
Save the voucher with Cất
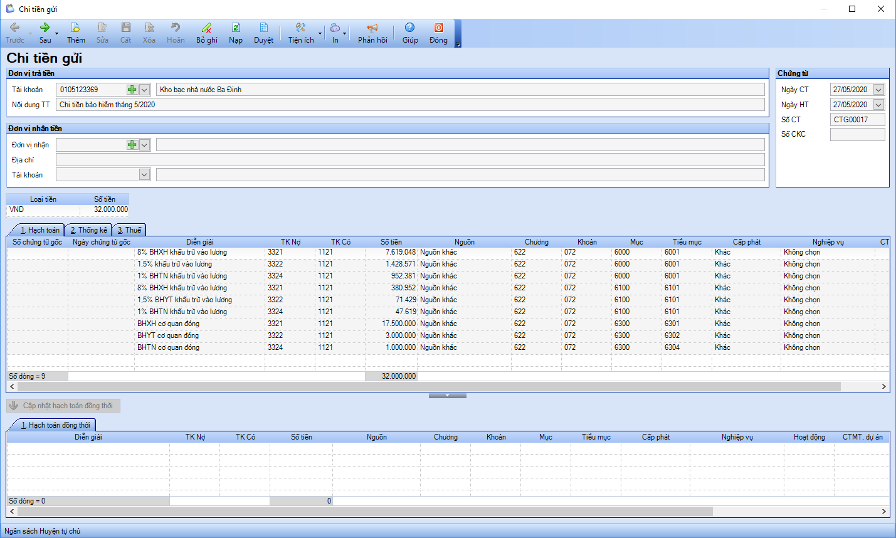tap(125, 33)
